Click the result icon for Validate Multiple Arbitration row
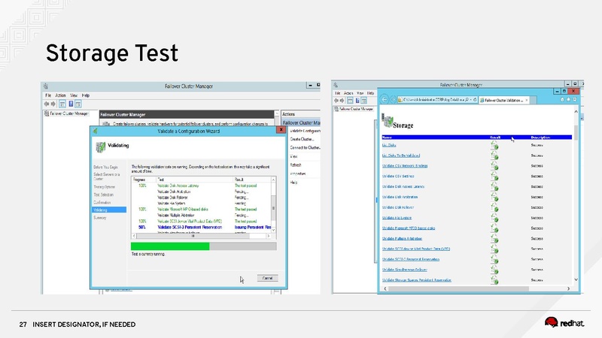 click(x=494, y=238)
